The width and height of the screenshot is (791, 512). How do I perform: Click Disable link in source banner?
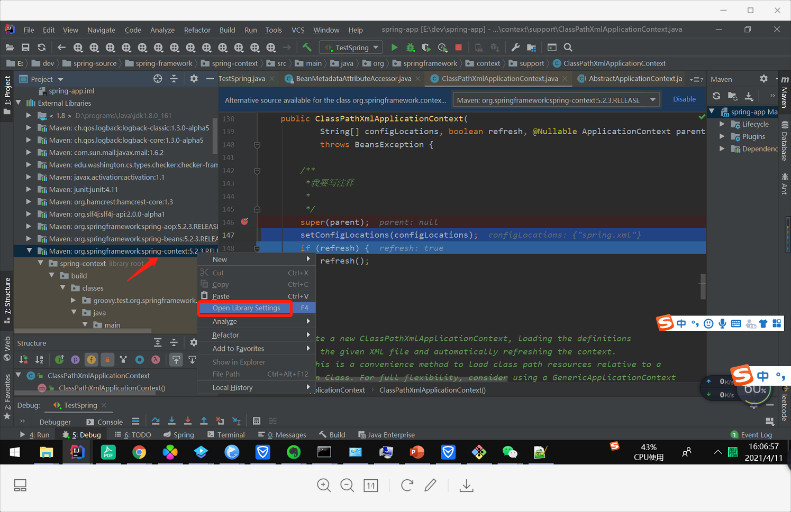tap(684, 99)
